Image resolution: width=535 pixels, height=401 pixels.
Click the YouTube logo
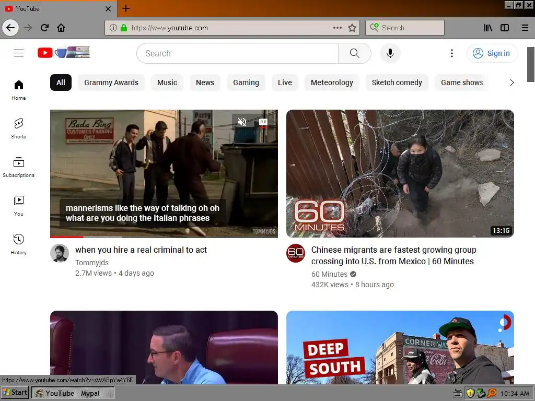(64, 53)
